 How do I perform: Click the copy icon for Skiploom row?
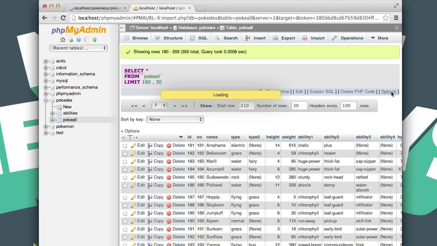point(150,205)
